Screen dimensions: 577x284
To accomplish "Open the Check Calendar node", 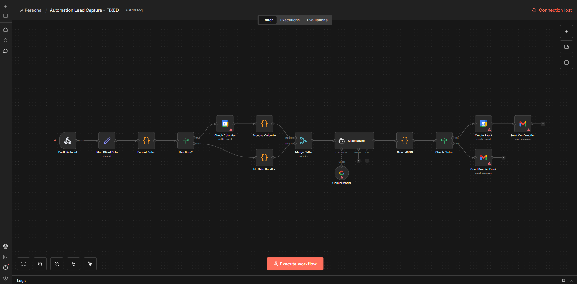I will (x=225, y=124).
